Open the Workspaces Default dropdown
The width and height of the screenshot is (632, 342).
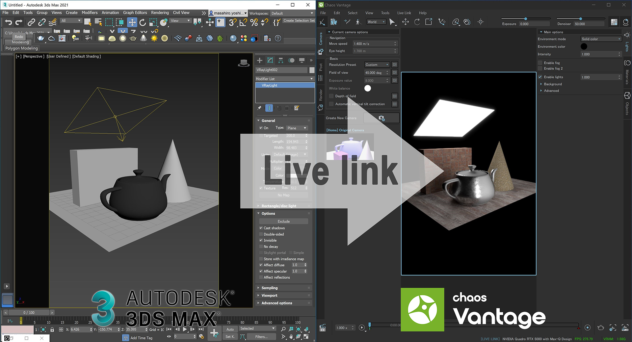[x=292, y=13]
